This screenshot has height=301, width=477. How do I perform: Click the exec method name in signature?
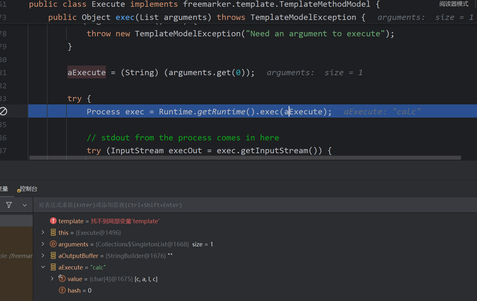coord(125,17)
